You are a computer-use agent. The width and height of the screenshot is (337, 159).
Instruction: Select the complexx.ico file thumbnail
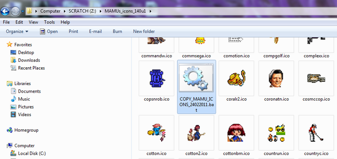pos(316,45)
